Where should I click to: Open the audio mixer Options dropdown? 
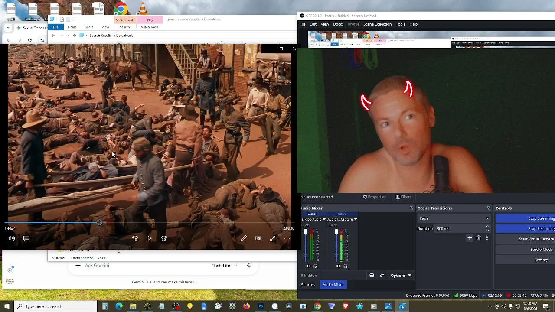click(401, 276)
